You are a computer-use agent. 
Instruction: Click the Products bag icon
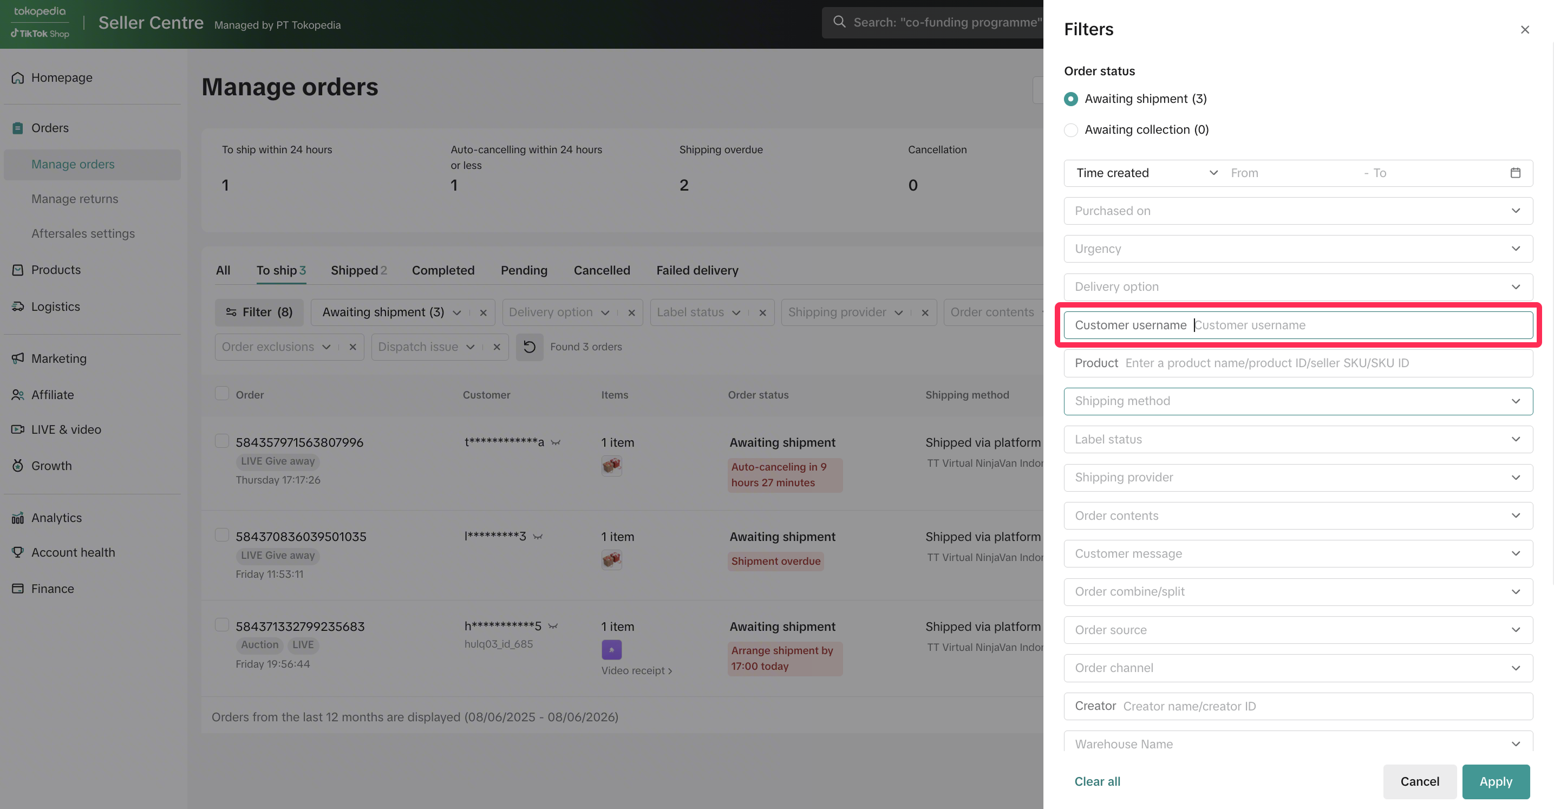(x=17, y=270)
